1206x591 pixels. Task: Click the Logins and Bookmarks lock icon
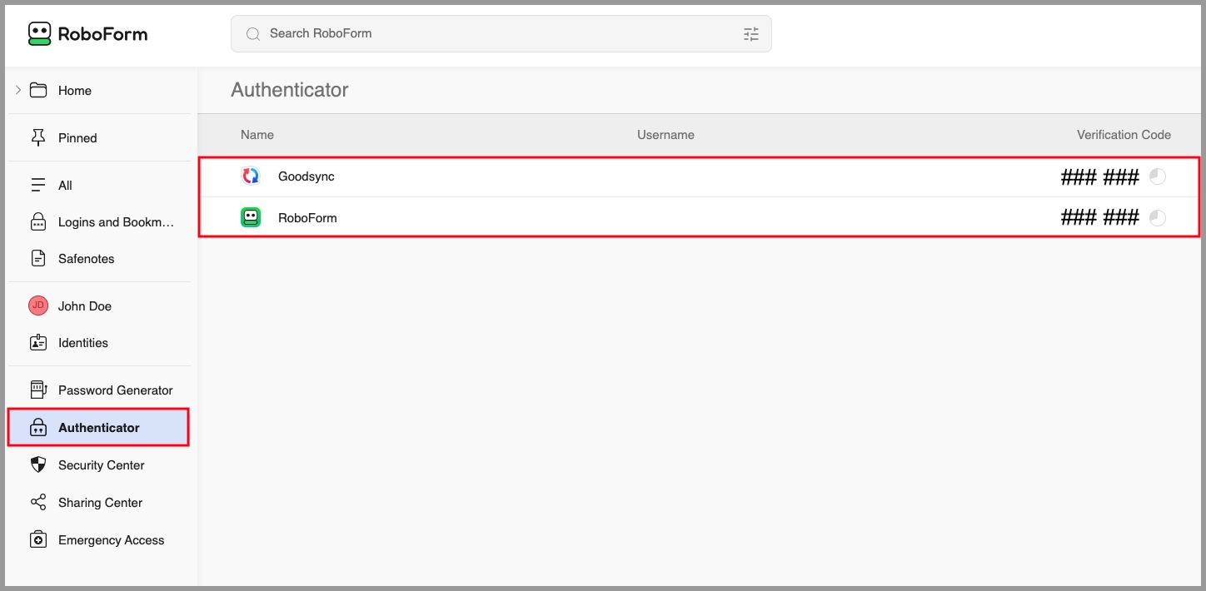pos(38,221)
